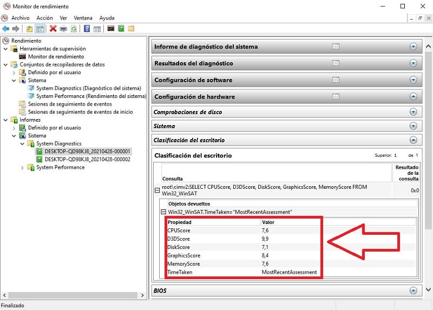Expand Resultados del diagnóstico section arrow
The image size is (433, 310).
413,63
